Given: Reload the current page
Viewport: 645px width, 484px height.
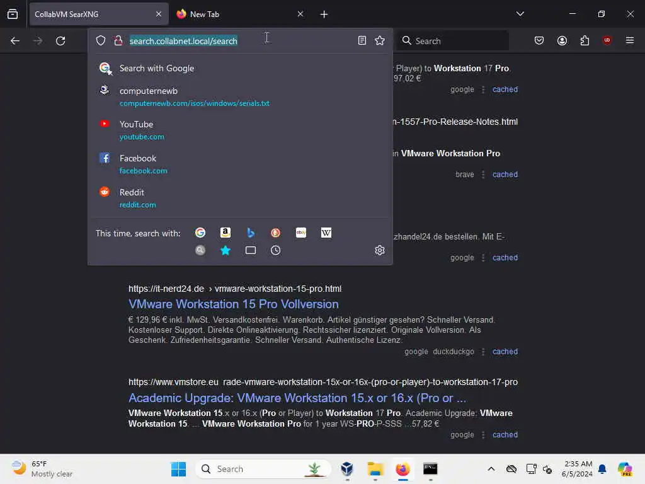Looking at the screenshot, I should (x=60, y=41).
